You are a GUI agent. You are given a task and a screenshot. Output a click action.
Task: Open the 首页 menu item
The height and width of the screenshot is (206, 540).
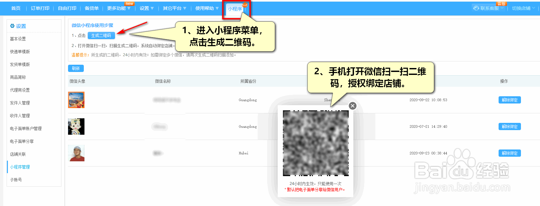[x=16, y=8]
